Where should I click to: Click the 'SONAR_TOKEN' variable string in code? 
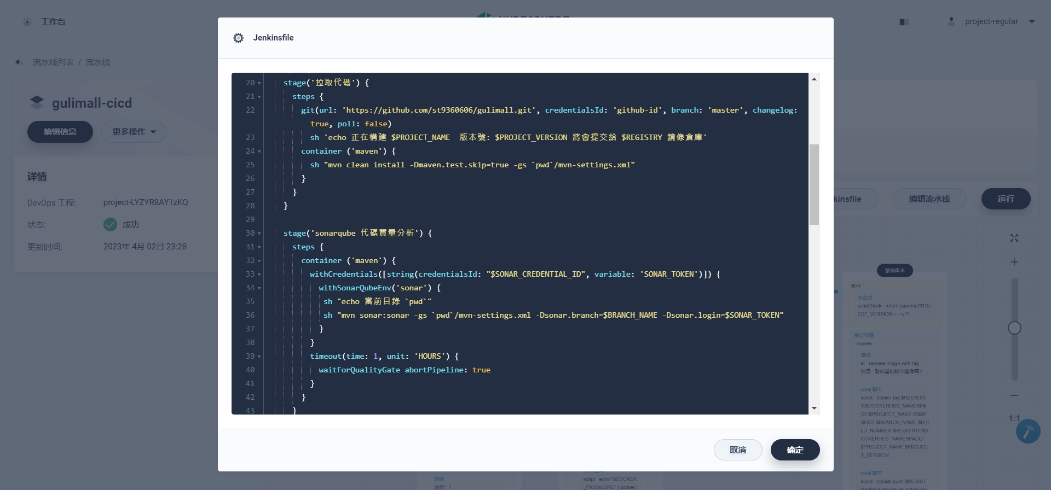coord(669,274)
